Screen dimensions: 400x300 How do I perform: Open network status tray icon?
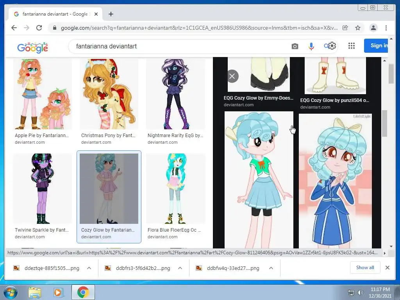(351, 293)
